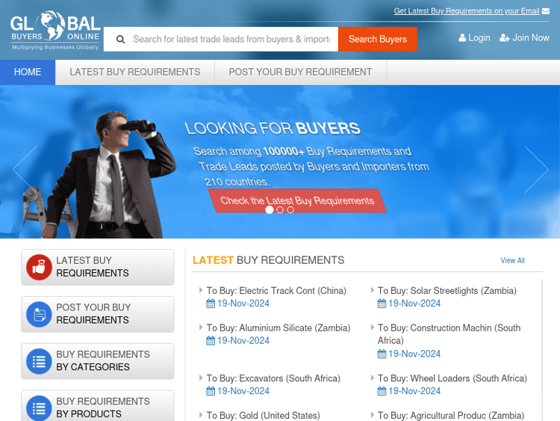Expand arrow beside Gold United States listing
The width and height of the screenshot is (560, 421).
(201, 415)
